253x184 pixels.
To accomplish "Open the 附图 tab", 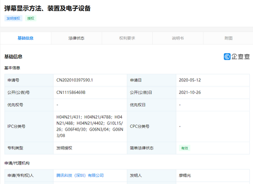I will click(228, 38).
